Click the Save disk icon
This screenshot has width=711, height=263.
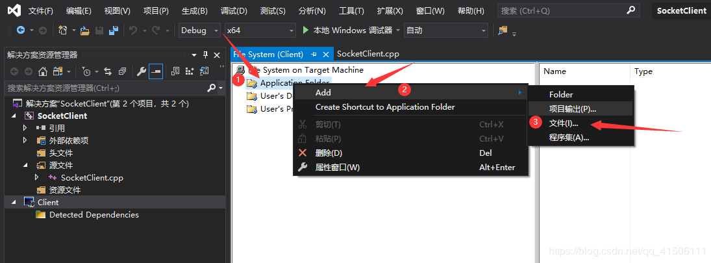click(x=100, y=31)
